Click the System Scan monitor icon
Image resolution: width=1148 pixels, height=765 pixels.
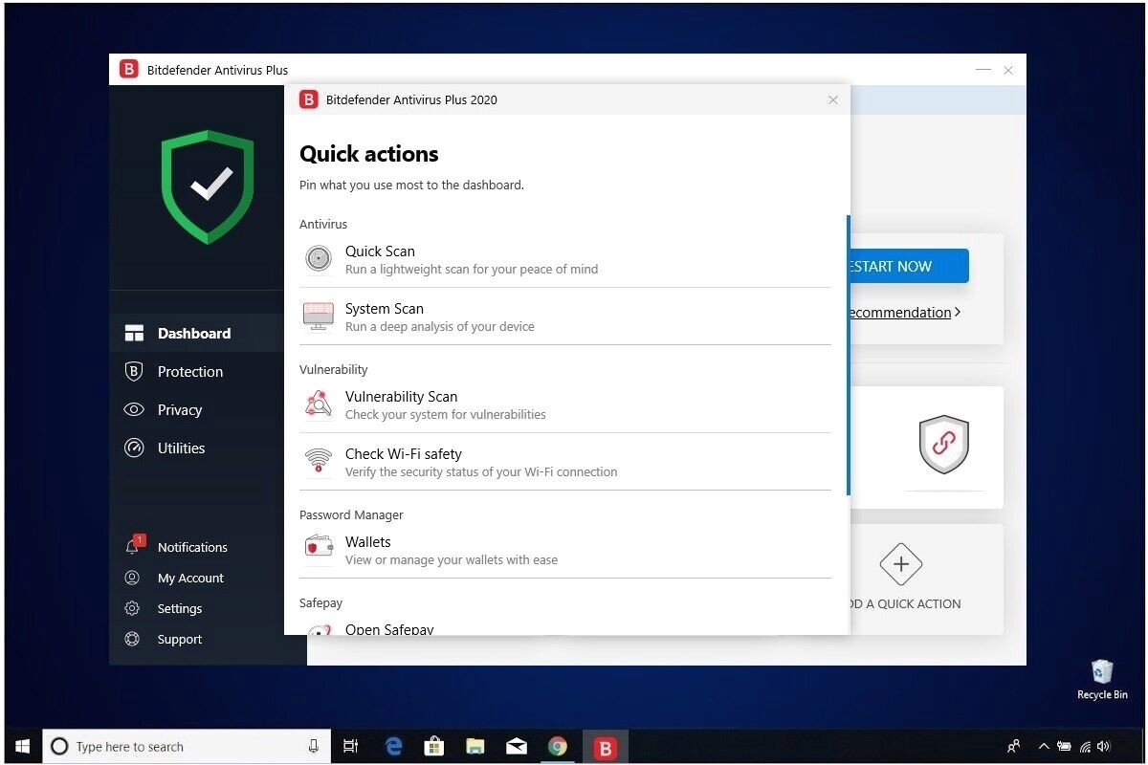(318, 317)
